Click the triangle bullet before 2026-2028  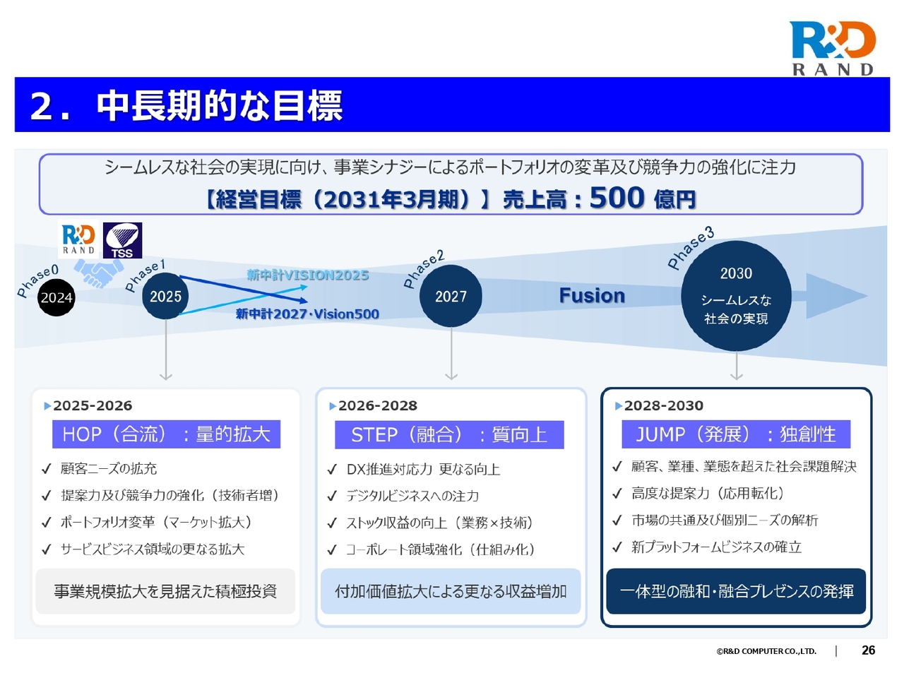tap(333, 406)
